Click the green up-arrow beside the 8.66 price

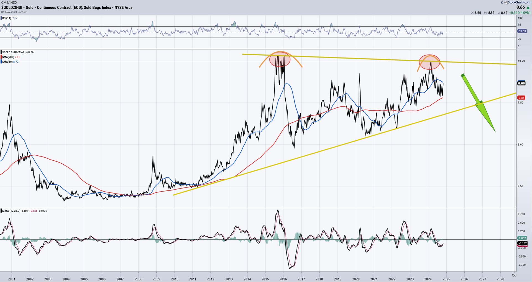click(528, 8)
